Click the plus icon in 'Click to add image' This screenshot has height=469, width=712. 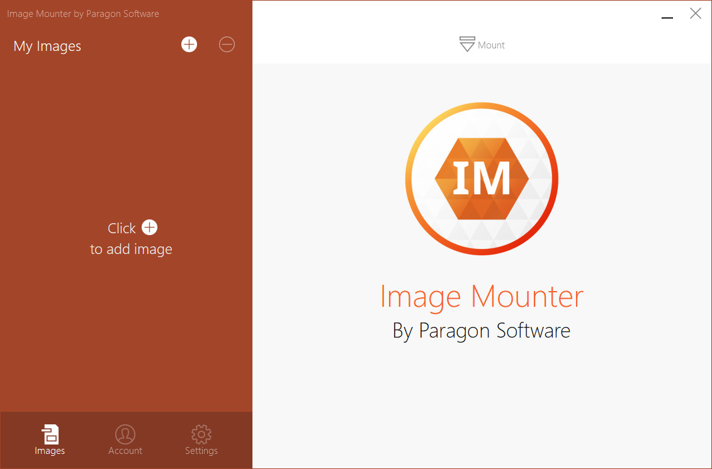149,227
